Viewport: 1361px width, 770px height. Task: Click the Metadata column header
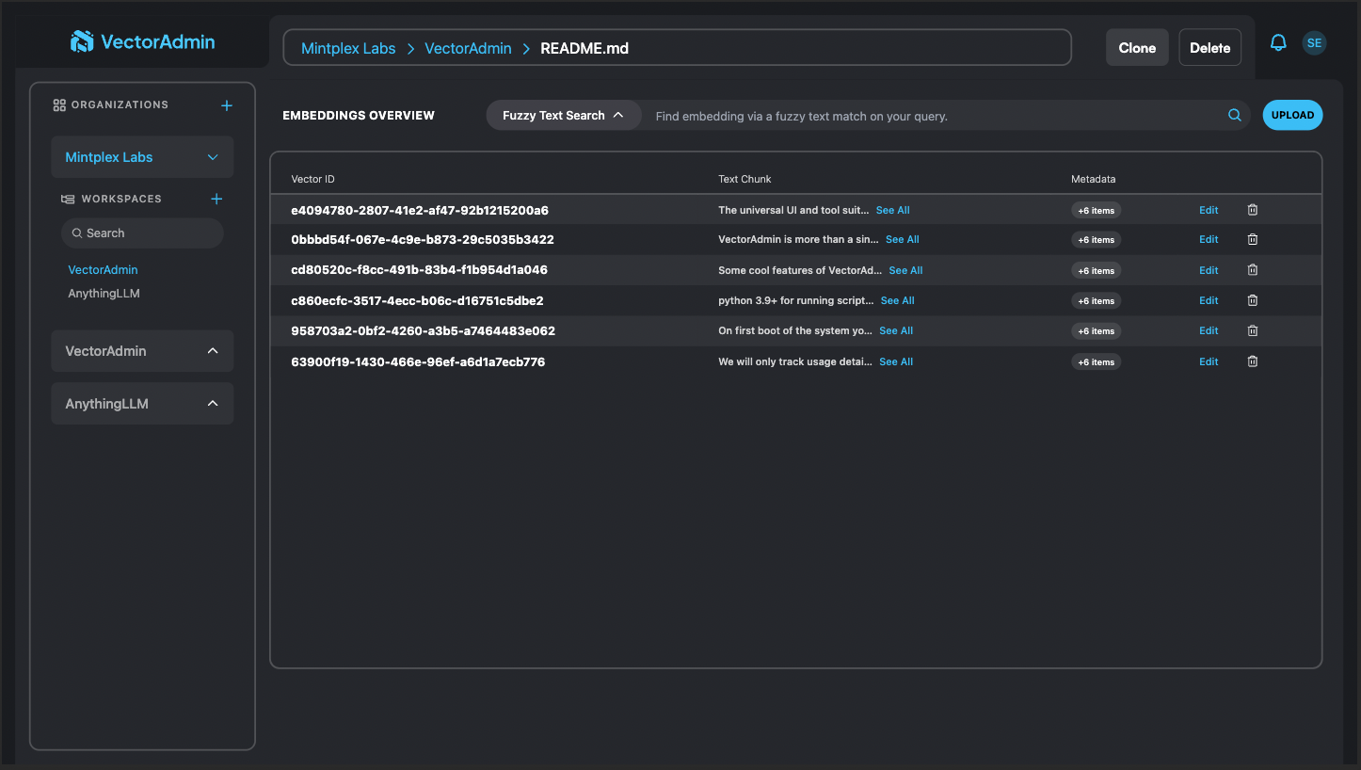(x=1093, y=179)
